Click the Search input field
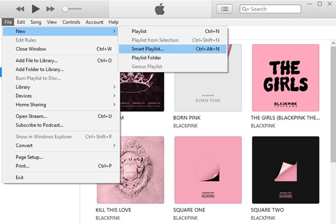Screen dimensions: 336x224 point(270,9)
